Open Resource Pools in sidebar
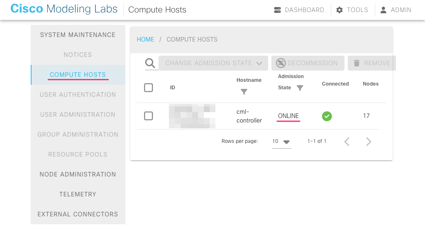The width and height of the screenshot is (425, 228). pyautogui.click(x=78, y=154)
